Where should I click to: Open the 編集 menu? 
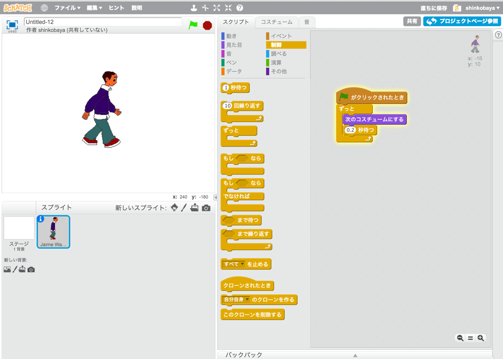(95, 8)
